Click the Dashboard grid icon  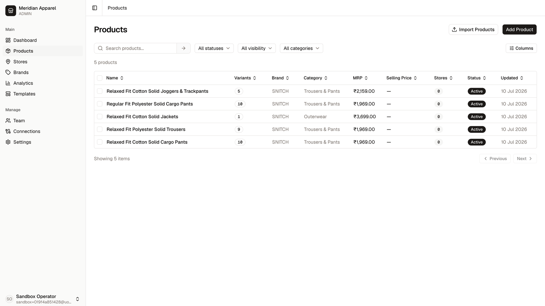click(8, 40)
